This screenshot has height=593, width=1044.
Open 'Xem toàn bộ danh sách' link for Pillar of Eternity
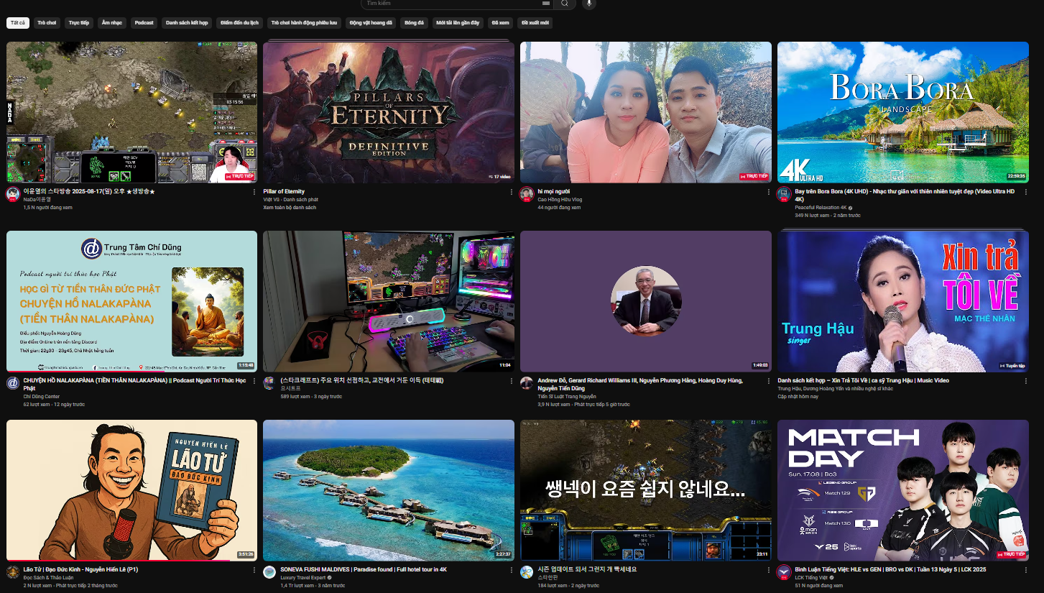[x=290, y=208]
